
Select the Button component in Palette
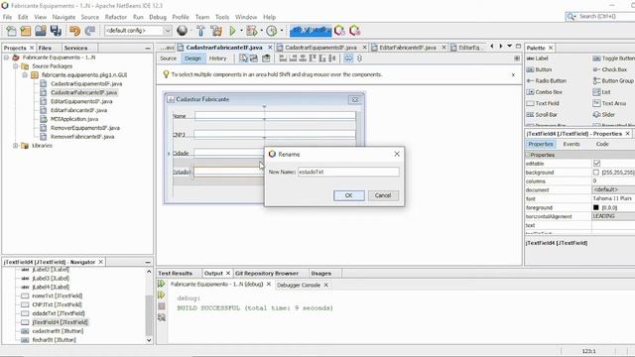540,69
